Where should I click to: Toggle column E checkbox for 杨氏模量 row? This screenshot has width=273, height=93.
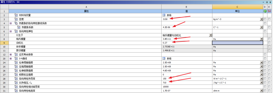[269, 39]
